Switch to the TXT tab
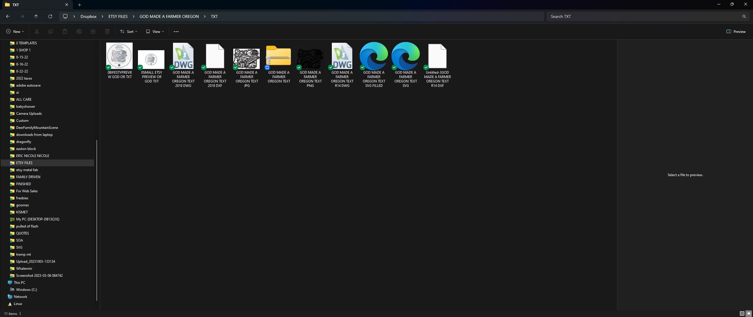The height and width of the screenshot is (317, 753). click(x=33, y=5)
